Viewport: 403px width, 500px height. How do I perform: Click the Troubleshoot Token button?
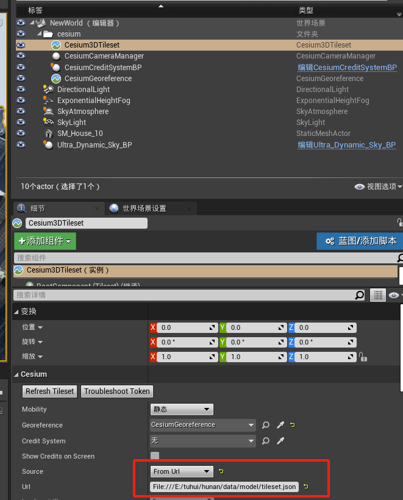pyautogui.click(x=116, y=391)
